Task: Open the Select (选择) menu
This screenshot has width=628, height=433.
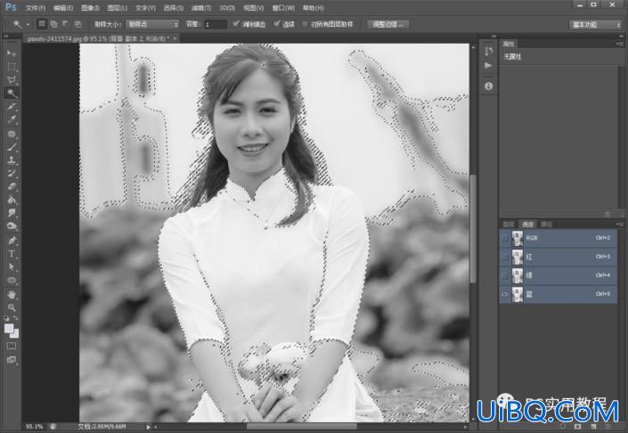Action: click(174, 8)
